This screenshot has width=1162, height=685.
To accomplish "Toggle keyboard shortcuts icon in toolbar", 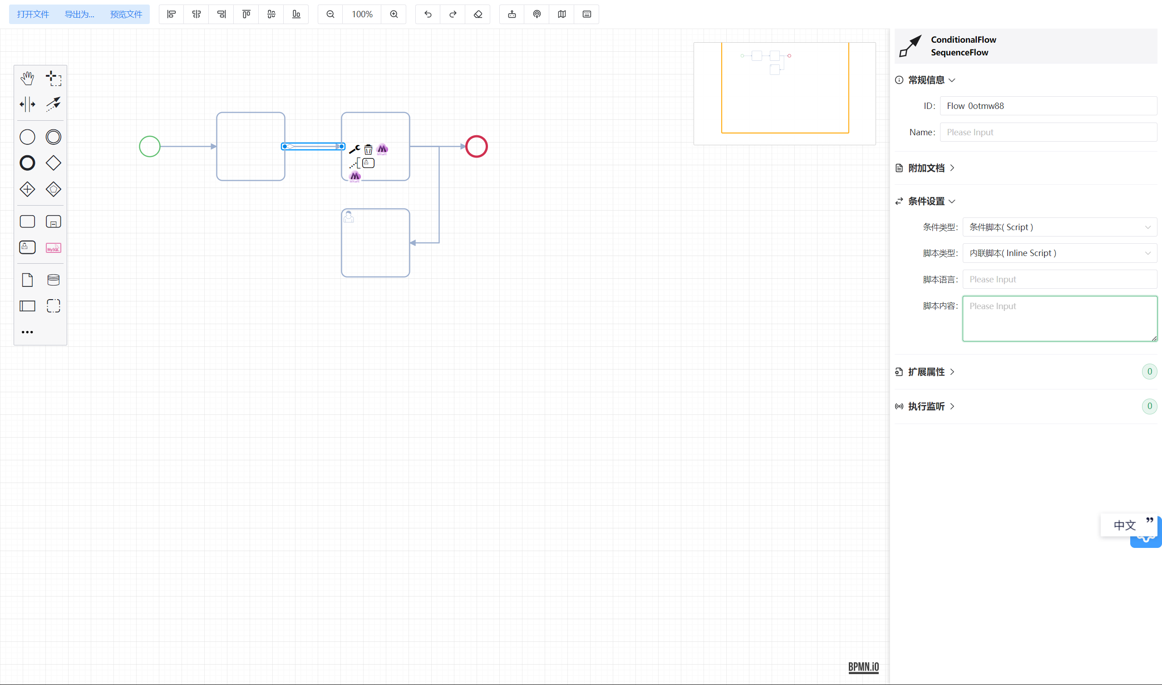I will pyautogui.click(x=586, y=15).
